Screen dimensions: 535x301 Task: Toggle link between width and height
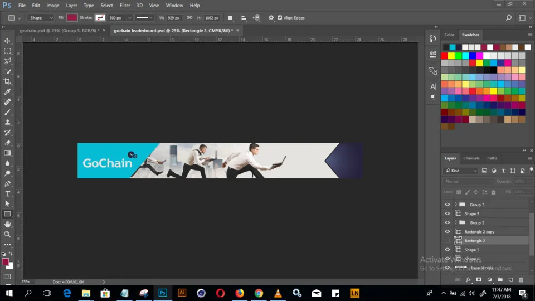pyautogui.click(x=189, y=18)
